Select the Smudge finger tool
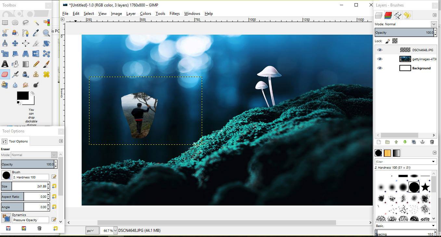Screen dimensions: 441x237 tap(26, 85)
